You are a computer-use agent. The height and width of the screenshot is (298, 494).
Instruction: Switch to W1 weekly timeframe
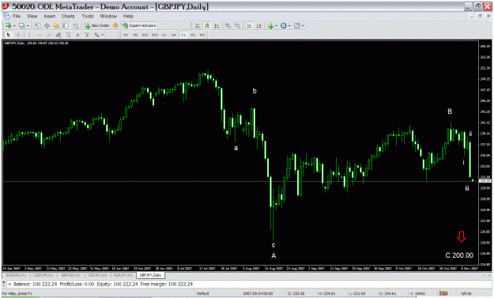(193, 35)
